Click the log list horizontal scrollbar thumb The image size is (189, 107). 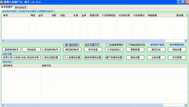click(x=84, y=105)
